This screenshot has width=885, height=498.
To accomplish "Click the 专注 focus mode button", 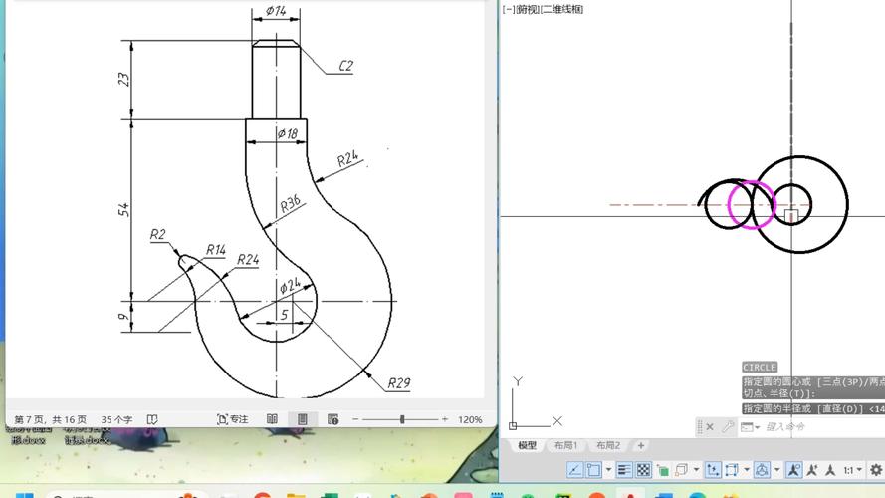I will pyautogui.click(x=233, y=419).
